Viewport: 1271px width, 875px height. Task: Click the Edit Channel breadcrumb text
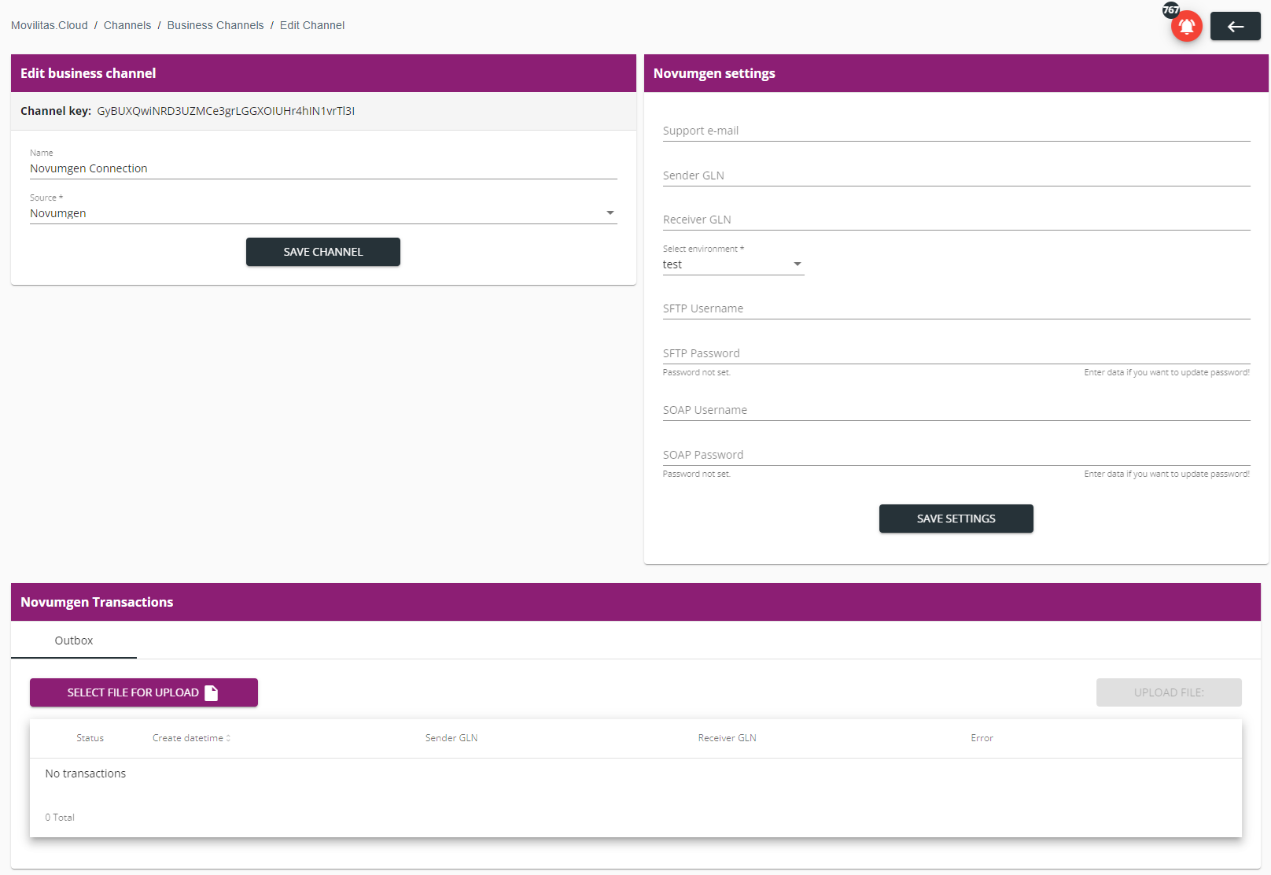(312, 25)
